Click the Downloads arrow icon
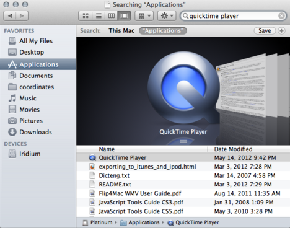 click(x=12, y=132)
